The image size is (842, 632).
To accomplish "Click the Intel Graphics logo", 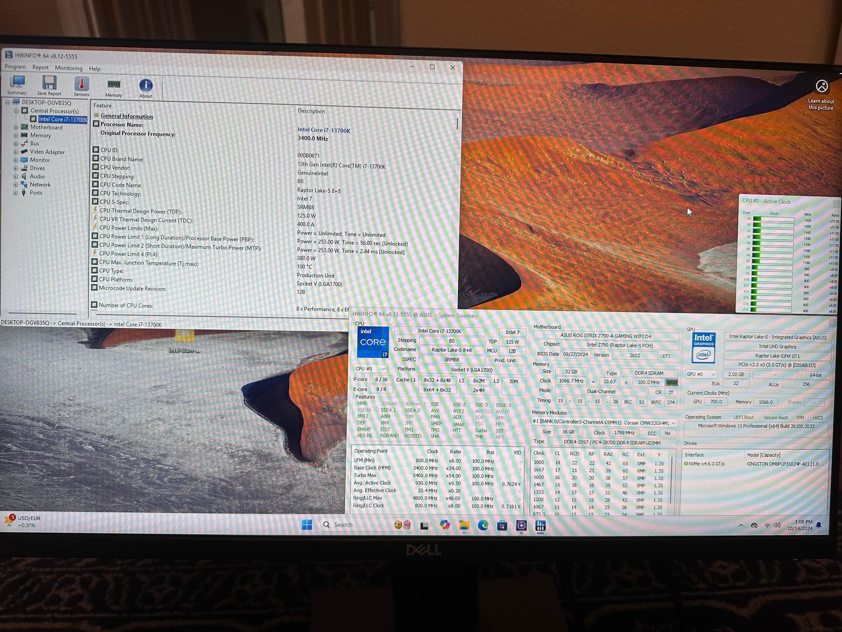I will point(703,347).
